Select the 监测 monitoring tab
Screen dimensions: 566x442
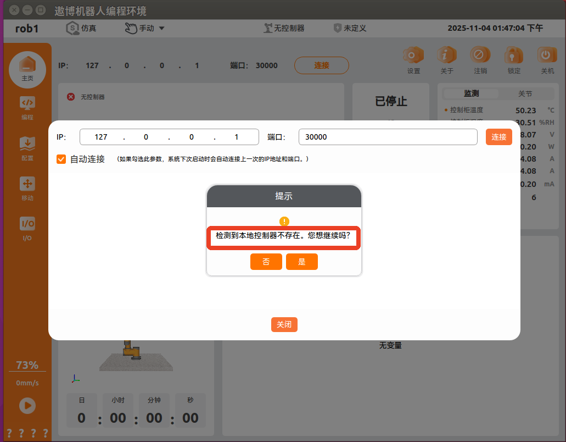pos(471,94)
